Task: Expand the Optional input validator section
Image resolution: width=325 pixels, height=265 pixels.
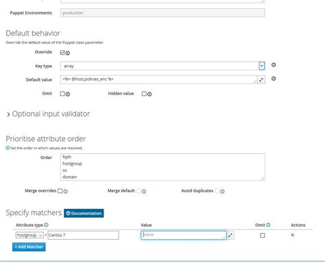Action: pyautogui.click(x=48, y=114)
